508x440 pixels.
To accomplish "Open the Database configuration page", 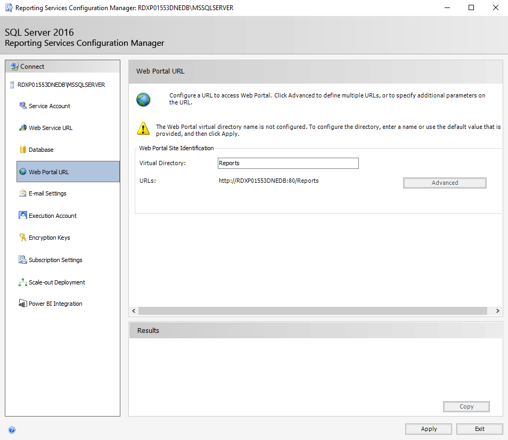I will coord(41,150).
